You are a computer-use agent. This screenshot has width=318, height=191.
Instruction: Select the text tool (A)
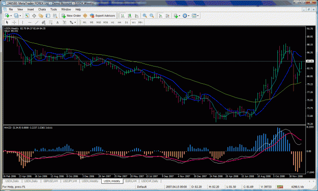57,22
